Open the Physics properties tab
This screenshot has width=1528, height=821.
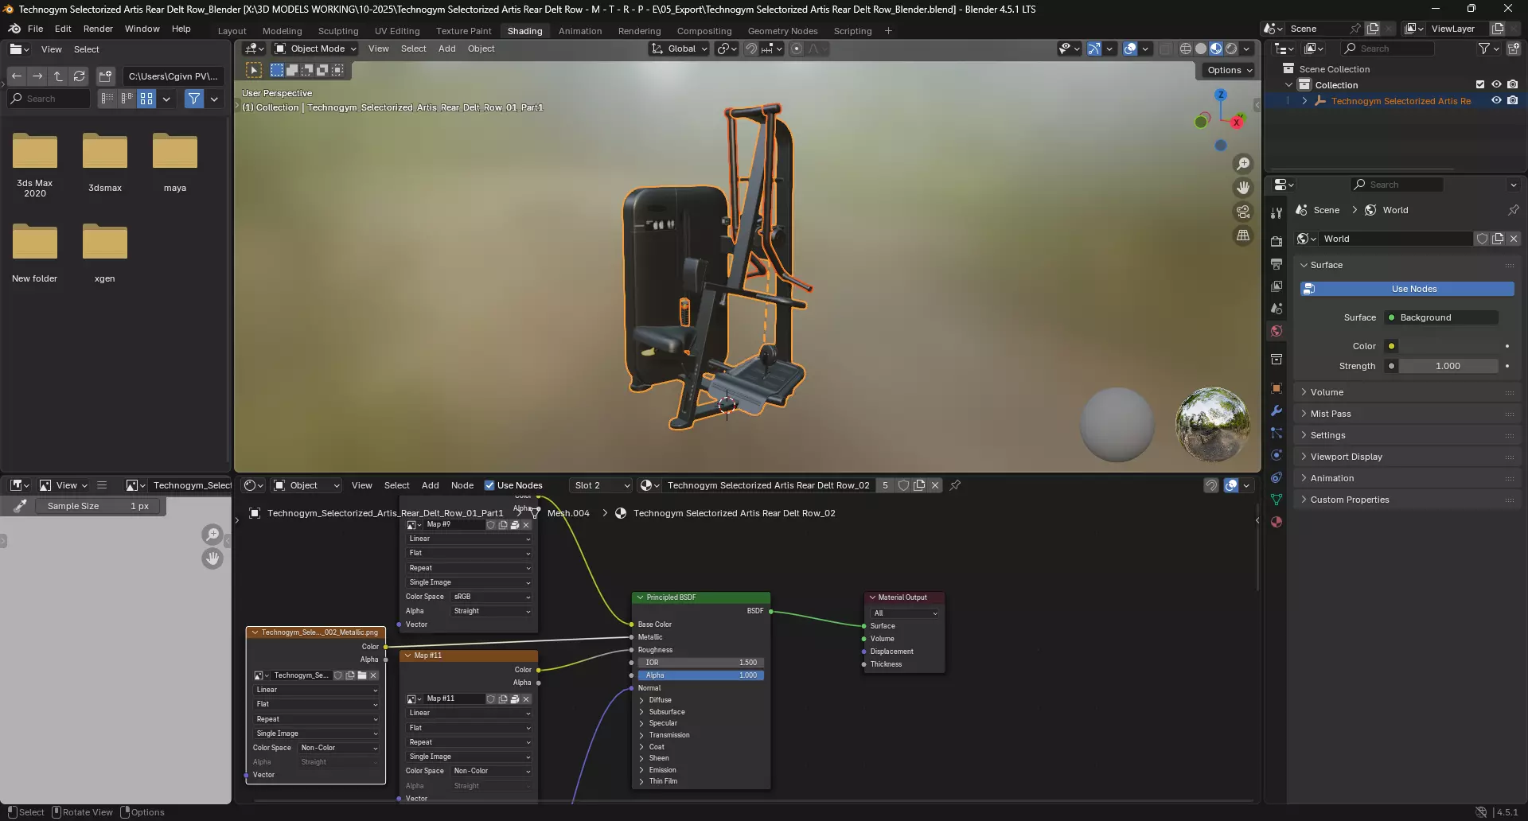coord(1277,455)
